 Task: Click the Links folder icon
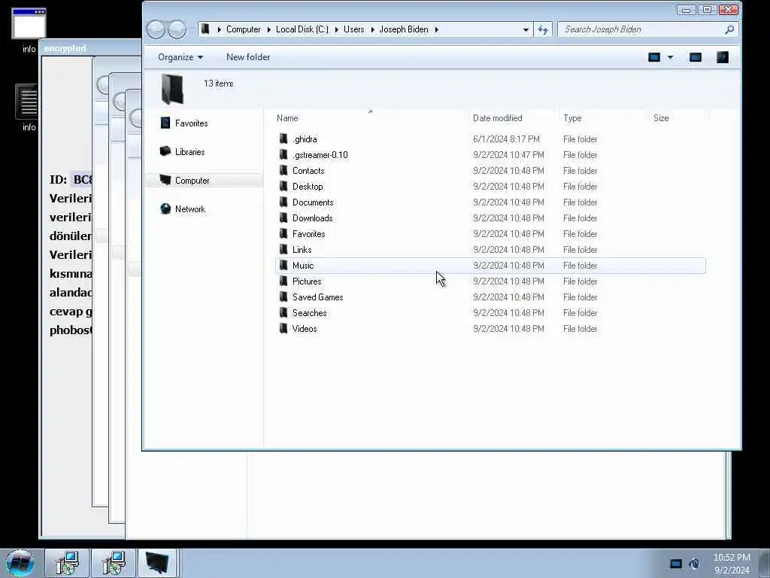tap(283, 250)
